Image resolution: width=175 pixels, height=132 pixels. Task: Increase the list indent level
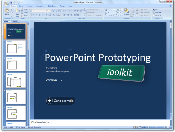click(78, 11)
